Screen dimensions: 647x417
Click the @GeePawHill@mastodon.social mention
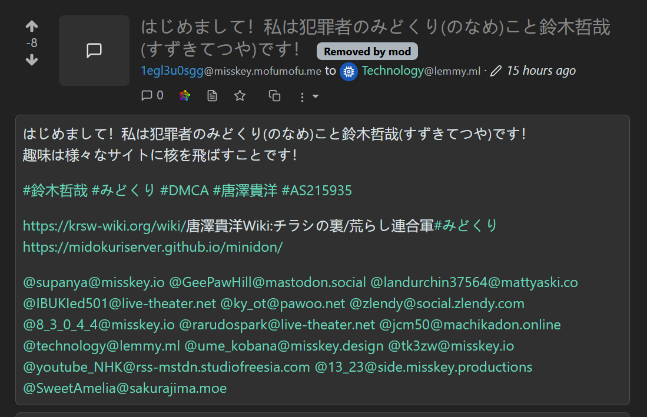coord(267,282)
